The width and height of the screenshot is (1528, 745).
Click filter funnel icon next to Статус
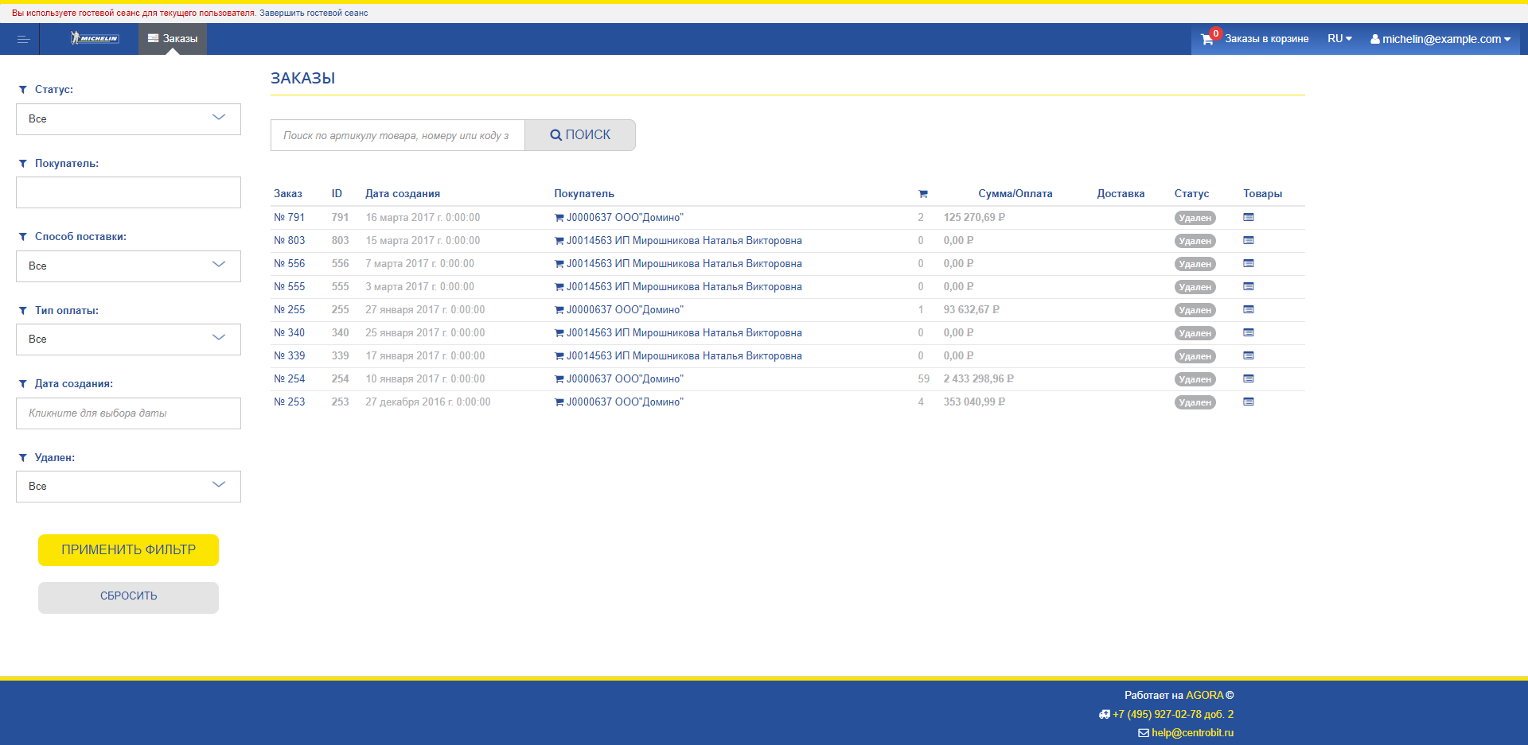coord(22,90)
